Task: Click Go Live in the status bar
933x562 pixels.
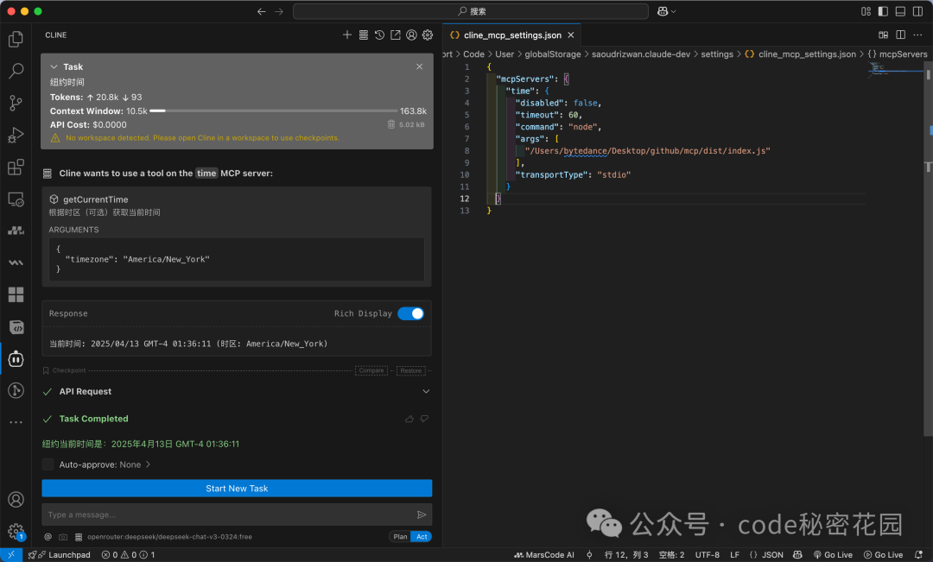Action: pos(832,555)
